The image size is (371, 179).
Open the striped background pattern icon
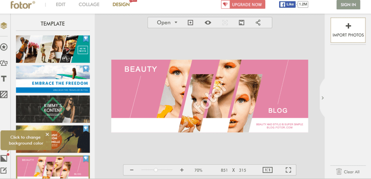(x=4, y=94)
